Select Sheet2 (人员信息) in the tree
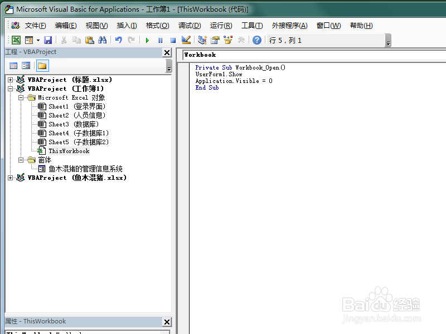The image size is (446, 334). (77, 115)
